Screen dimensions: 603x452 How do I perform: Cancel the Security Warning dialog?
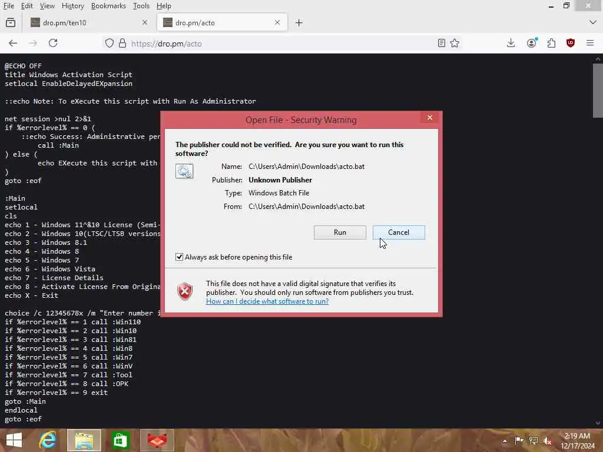[x=399, y=232]
